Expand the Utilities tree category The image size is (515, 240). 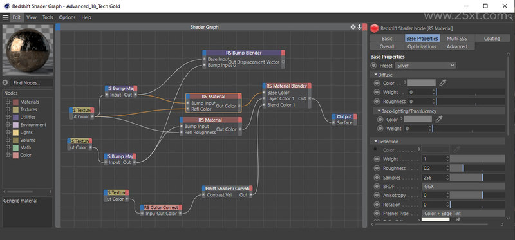click(x=8, y=117)
